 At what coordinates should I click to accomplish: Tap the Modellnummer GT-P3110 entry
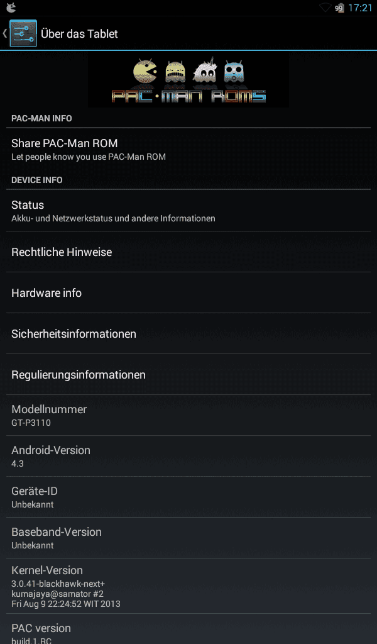point(188,415)
